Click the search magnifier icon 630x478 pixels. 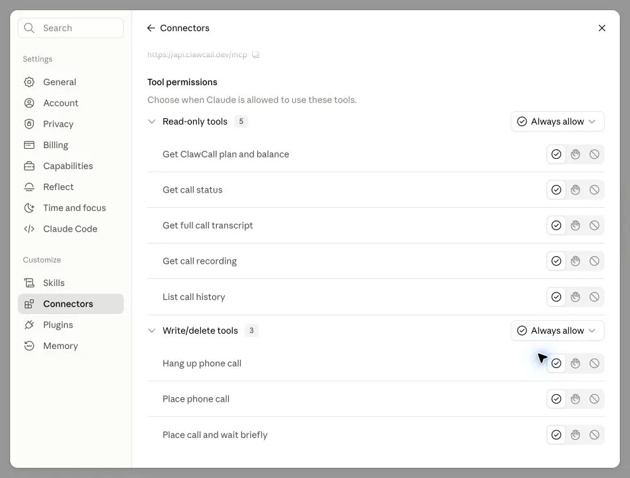point(29,28)
